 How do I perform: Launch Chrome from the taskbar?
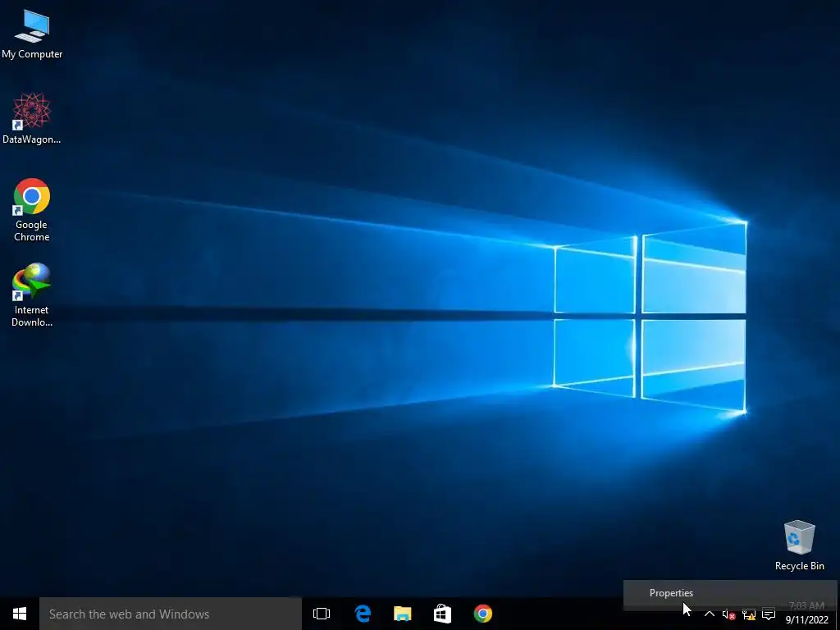pos(482,614)
